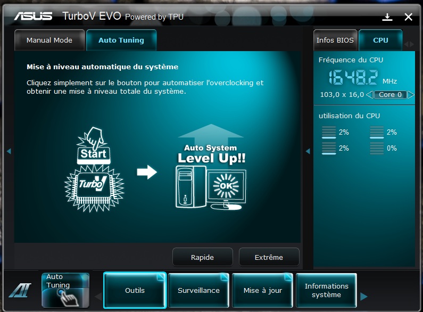Click the Auto Tuning hand-pointer shortcut icon
Screen dimensions: 423x312
coord(65,290)
